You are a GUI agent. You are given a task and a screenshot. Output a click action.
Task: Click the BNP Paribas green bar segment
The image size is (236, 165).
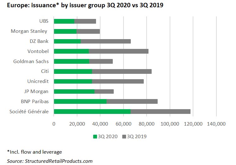pyautogui.click(x=80, y=102)
